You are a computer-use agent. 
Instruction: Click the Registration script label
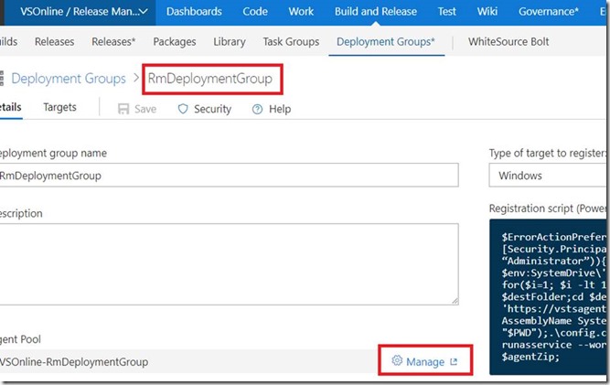coord(549,209)
